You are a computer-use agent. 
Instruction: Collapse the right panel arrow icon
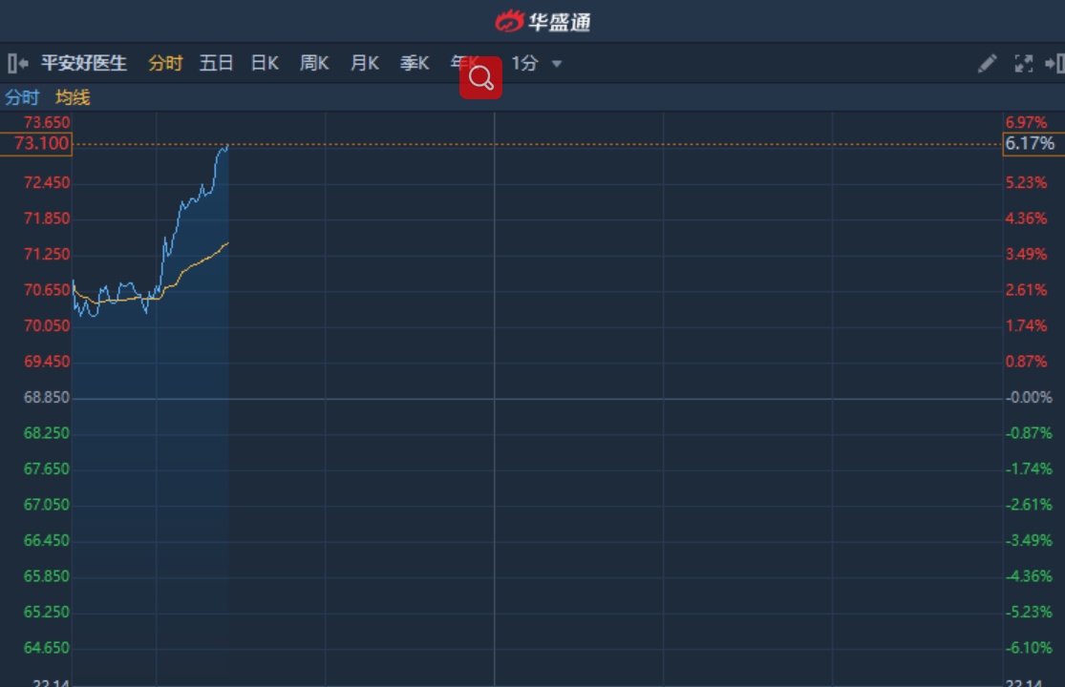click(x=1054, y=64)
